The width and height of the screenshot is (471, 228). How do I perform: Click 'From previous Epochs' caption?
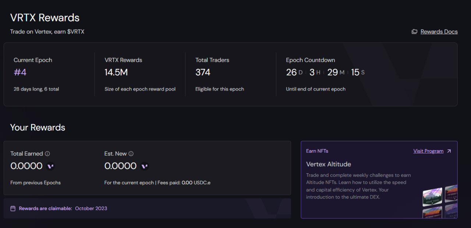[36, 183]
